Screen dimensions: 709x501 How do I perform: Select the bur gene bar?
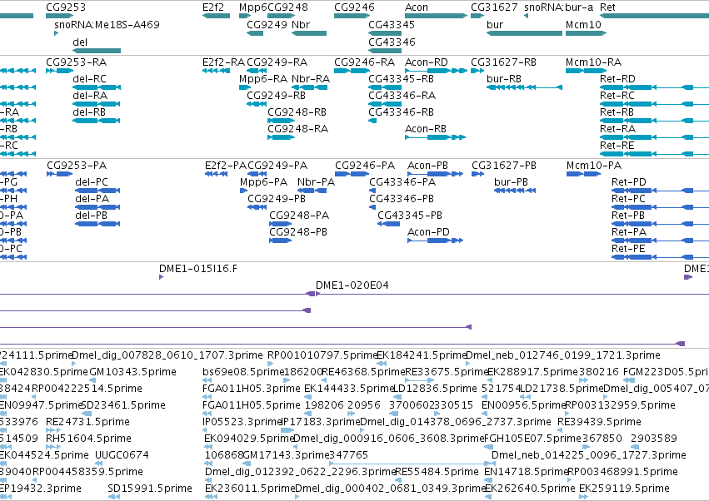coord(525,33)
